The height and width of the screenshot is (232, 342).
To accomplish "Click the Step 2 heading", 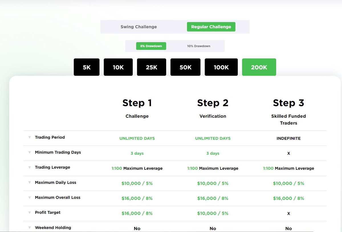I will click(x=213, y=103).
